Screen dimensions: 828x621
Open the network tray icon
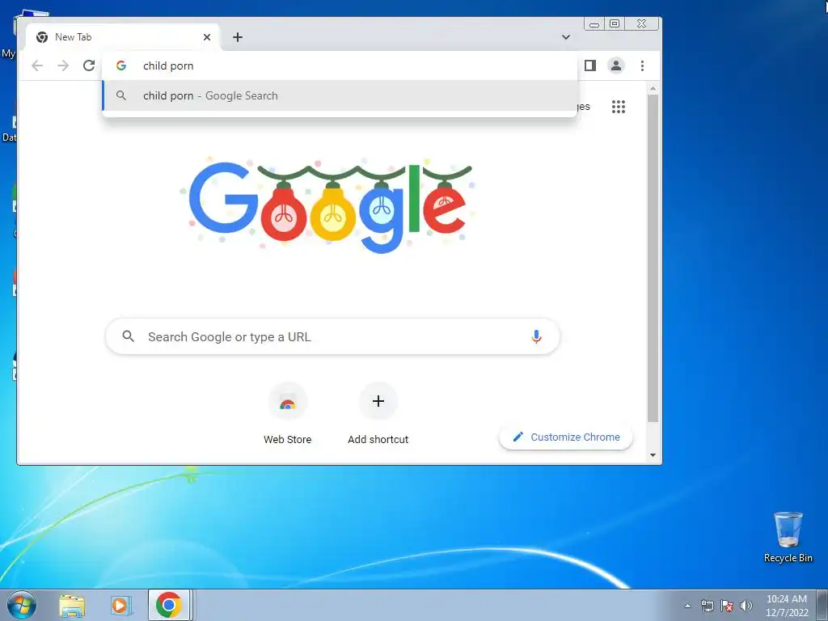(707, 606)
